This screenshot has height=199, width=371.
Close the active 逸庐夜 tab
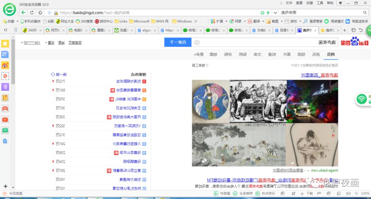click(x=315, y=30)
